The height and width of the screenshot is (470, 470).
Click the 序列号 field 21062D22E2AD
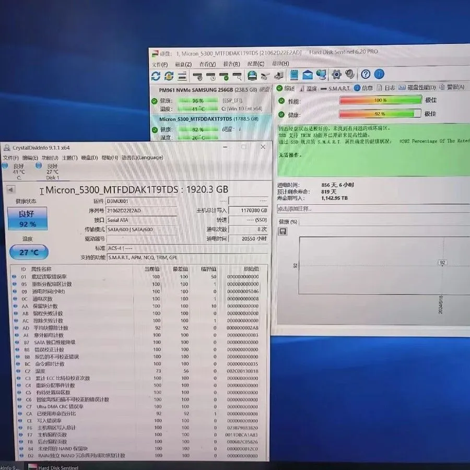click(x=142, y=211)
